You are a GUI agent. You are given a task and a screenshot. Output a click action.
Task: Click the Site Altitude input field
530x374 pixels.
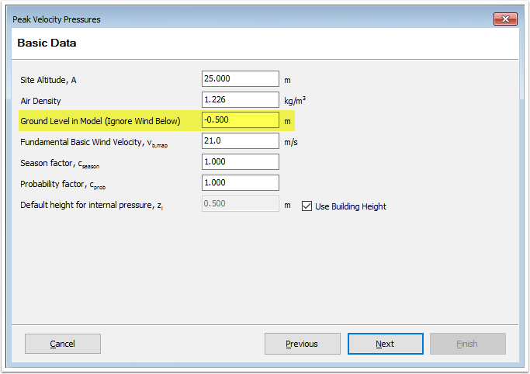point(241,78)
